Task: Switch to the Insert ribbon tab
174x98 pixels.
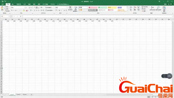Action: coord(13,4)
